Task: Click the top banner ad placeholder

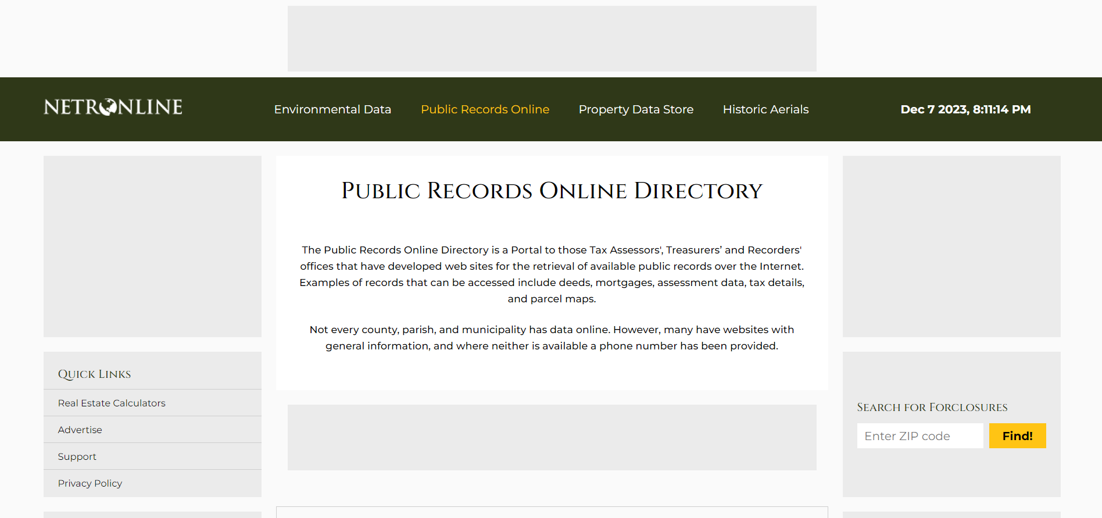Action: [x=552, y=38]
